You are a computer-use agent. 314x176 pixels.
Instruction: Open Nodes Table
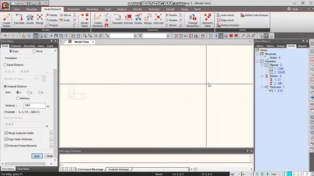(84, 20)
